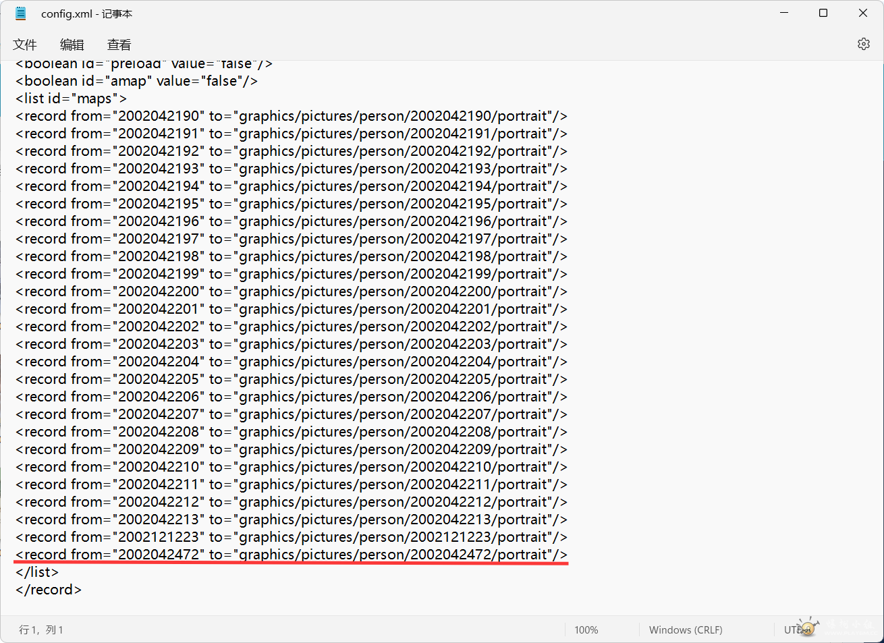Click the 100% zoom level in status bar
The image size is (884, 643).
586,630
